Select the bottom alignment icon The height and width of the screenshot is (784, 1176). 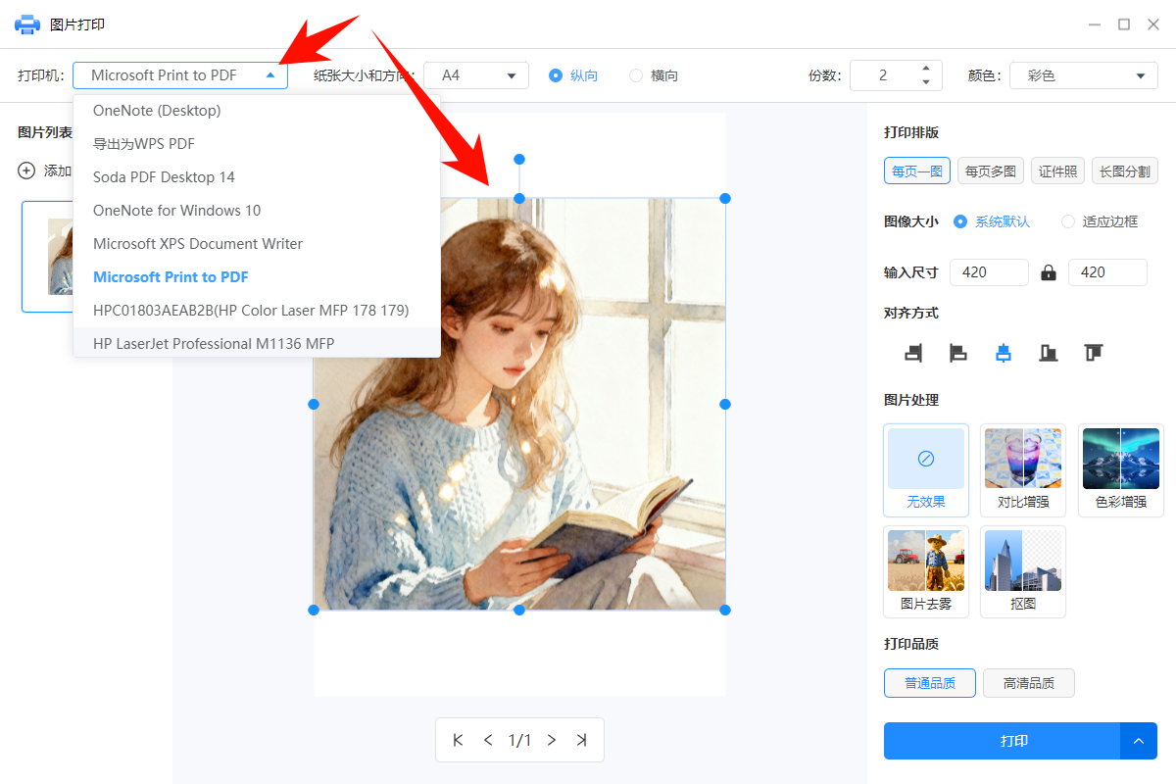pos(1048,353)
